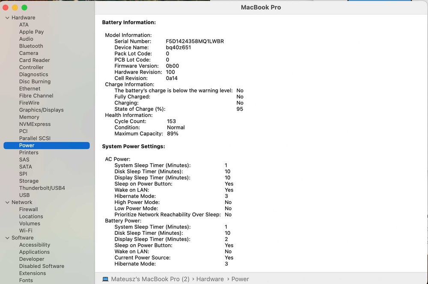Screen dimensions: 428x284
Task: Click the Network category label
Action: pyautogui.click(x=22, y=202)
